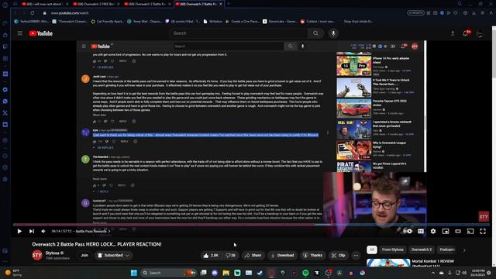
Task: Open the X (Twitter) sidebar icon
Action: 5,113
